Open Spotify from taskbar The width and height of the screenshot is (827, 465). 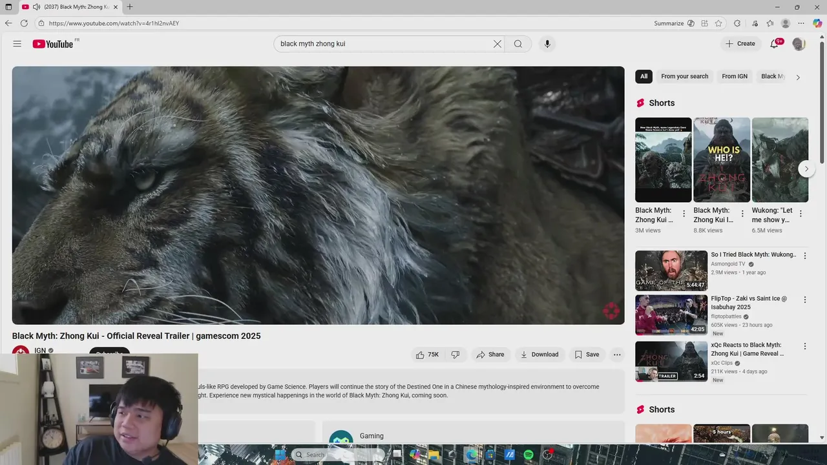tap(529, 455)
